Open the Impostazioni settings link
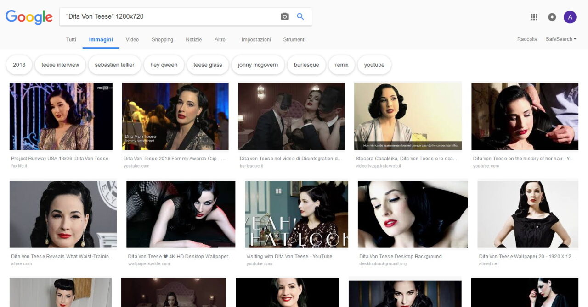Image resolution: width=588 pixels, height=307 pixels. coord(256,40)
